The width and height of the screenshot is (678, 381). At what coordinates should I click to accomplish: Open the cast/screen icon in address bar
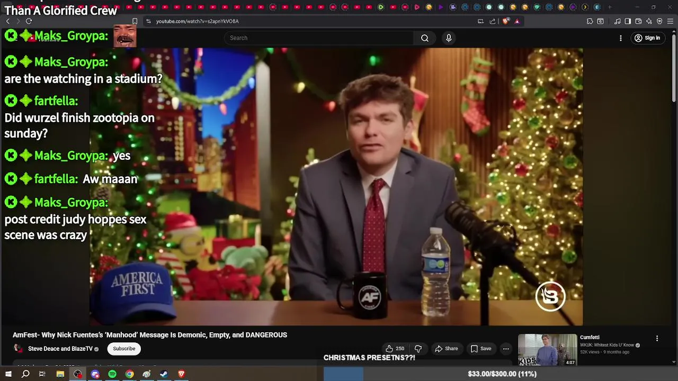tap(480, 21)
